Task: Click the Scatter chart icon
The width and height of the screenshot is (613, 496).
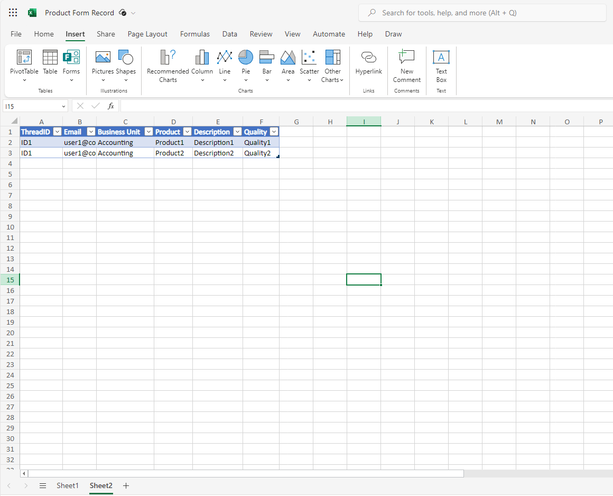Action: pos(309,58)
